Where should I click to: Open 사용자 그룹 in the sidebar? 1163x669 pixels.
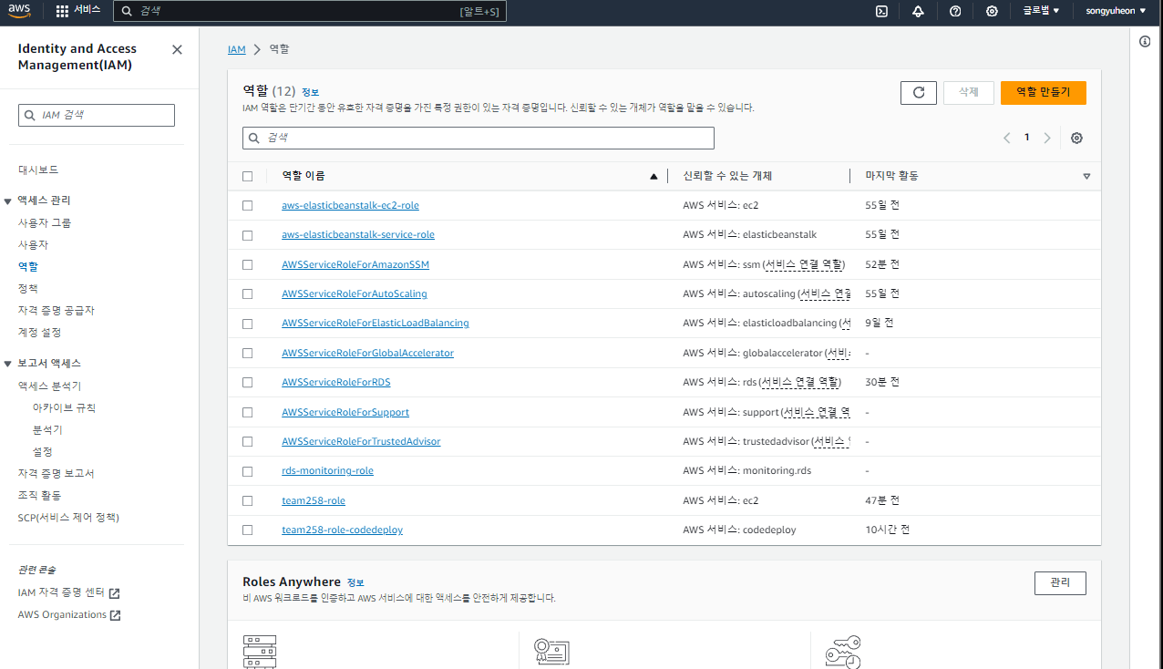pos(45,222)
